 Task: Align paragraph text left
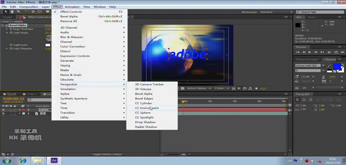[x=298, y=99]
